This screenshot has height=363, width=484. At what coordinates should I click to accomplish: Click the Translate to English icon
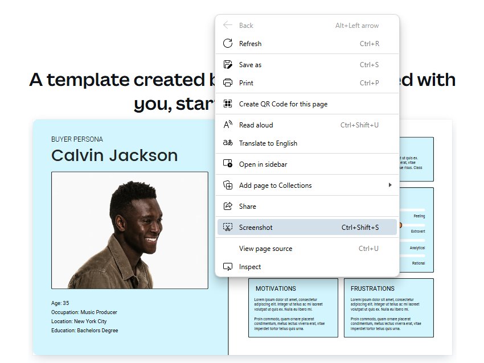click(x=228, y=143)
